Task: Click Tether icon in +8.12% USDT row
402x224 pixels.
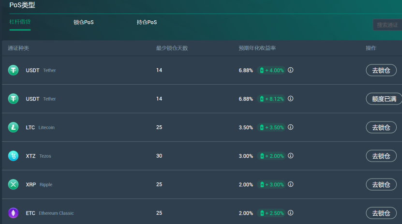Action: coord(13,99)
